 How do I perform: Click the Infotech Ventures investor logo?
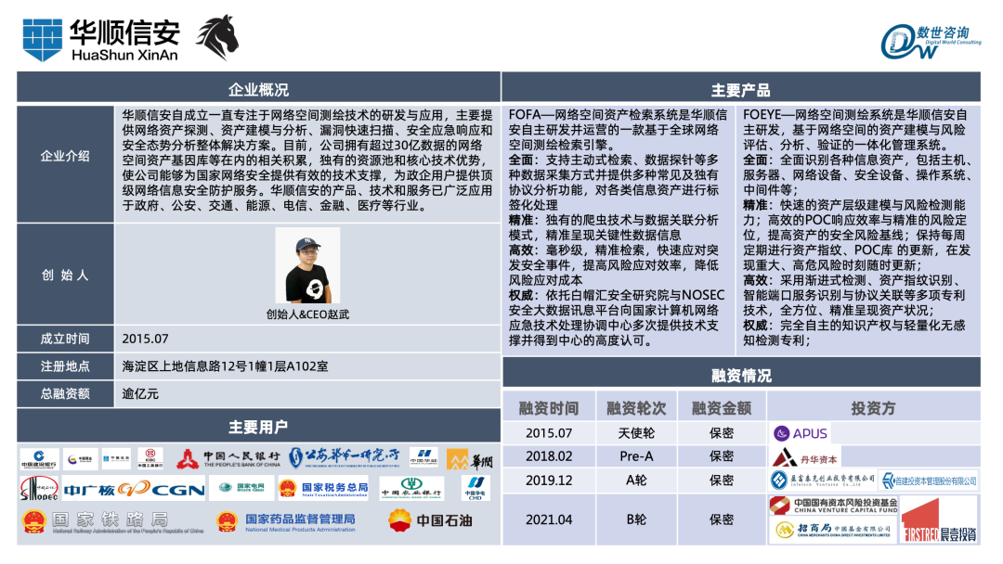point(823,481)
